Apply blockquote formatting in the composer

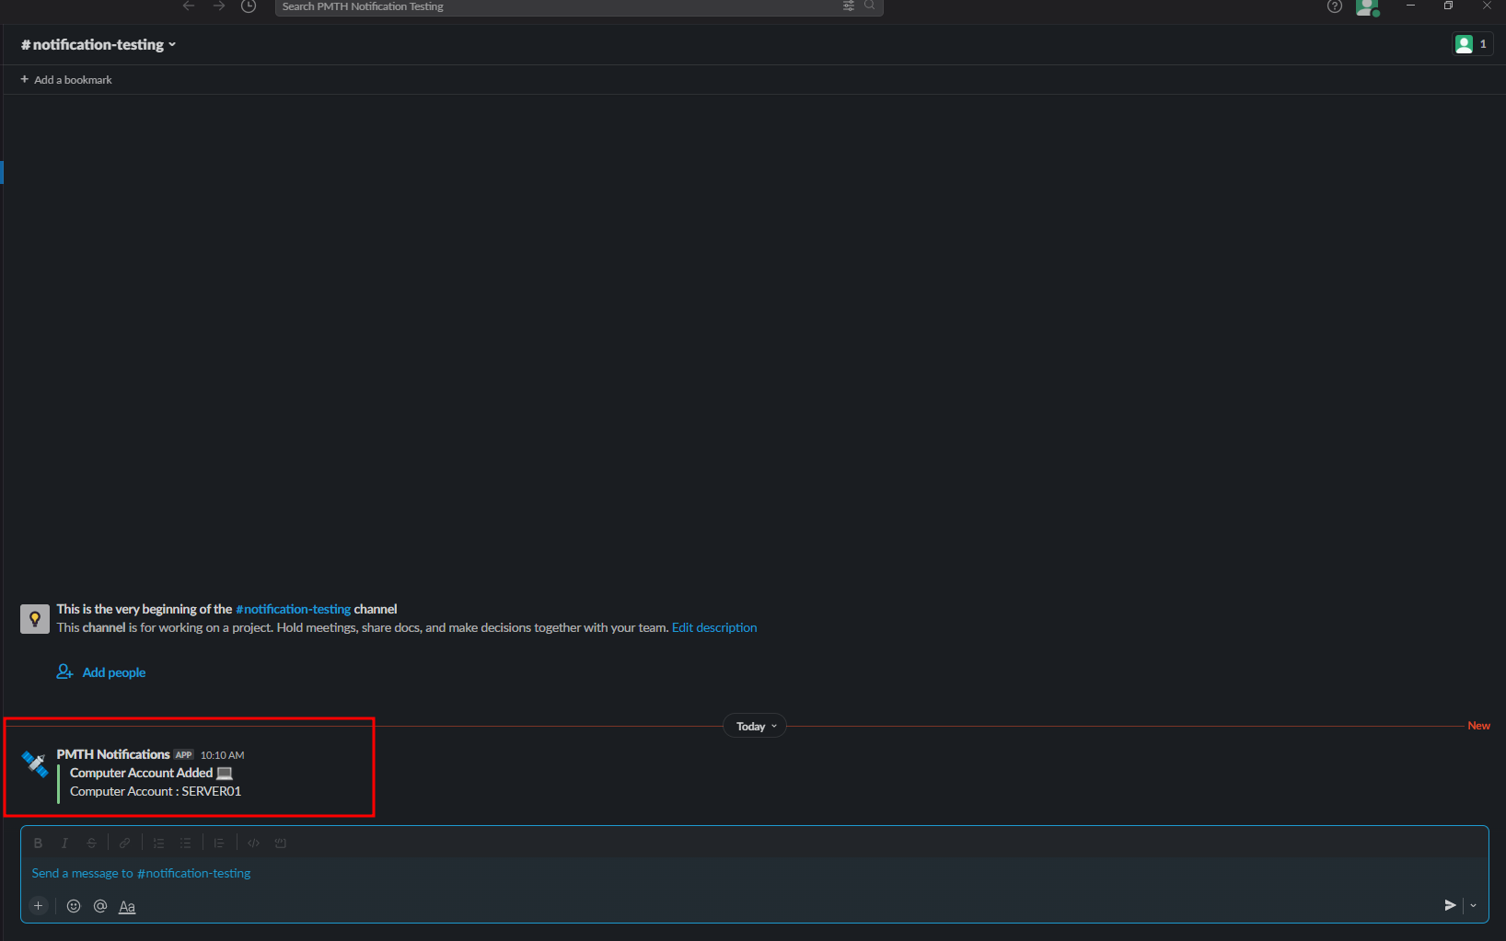coord(219,843)
